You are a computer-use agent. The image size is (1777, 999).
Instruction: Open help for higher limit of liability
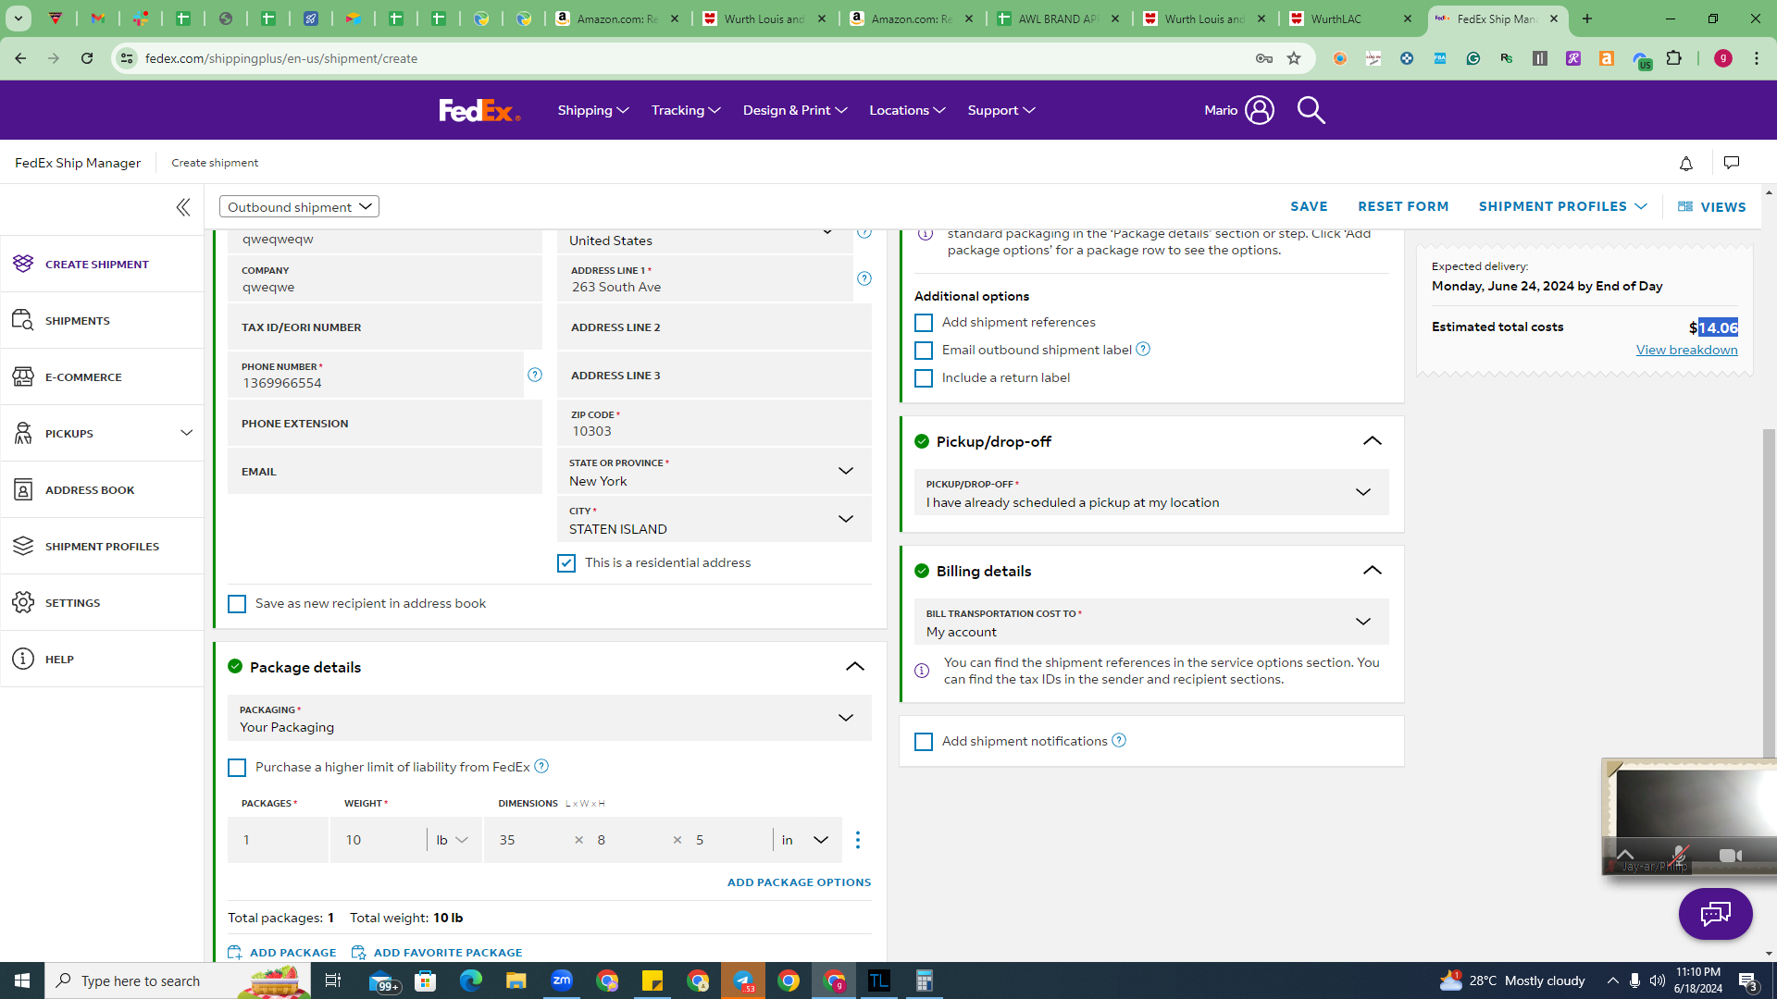coord(541,766)
